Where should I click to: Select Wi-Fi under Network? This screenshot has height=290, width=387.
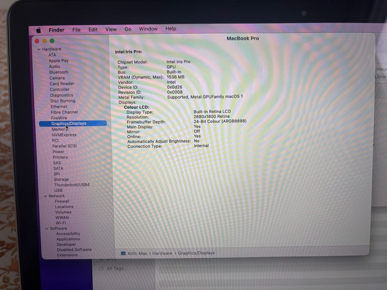click(x=61, y=223)
